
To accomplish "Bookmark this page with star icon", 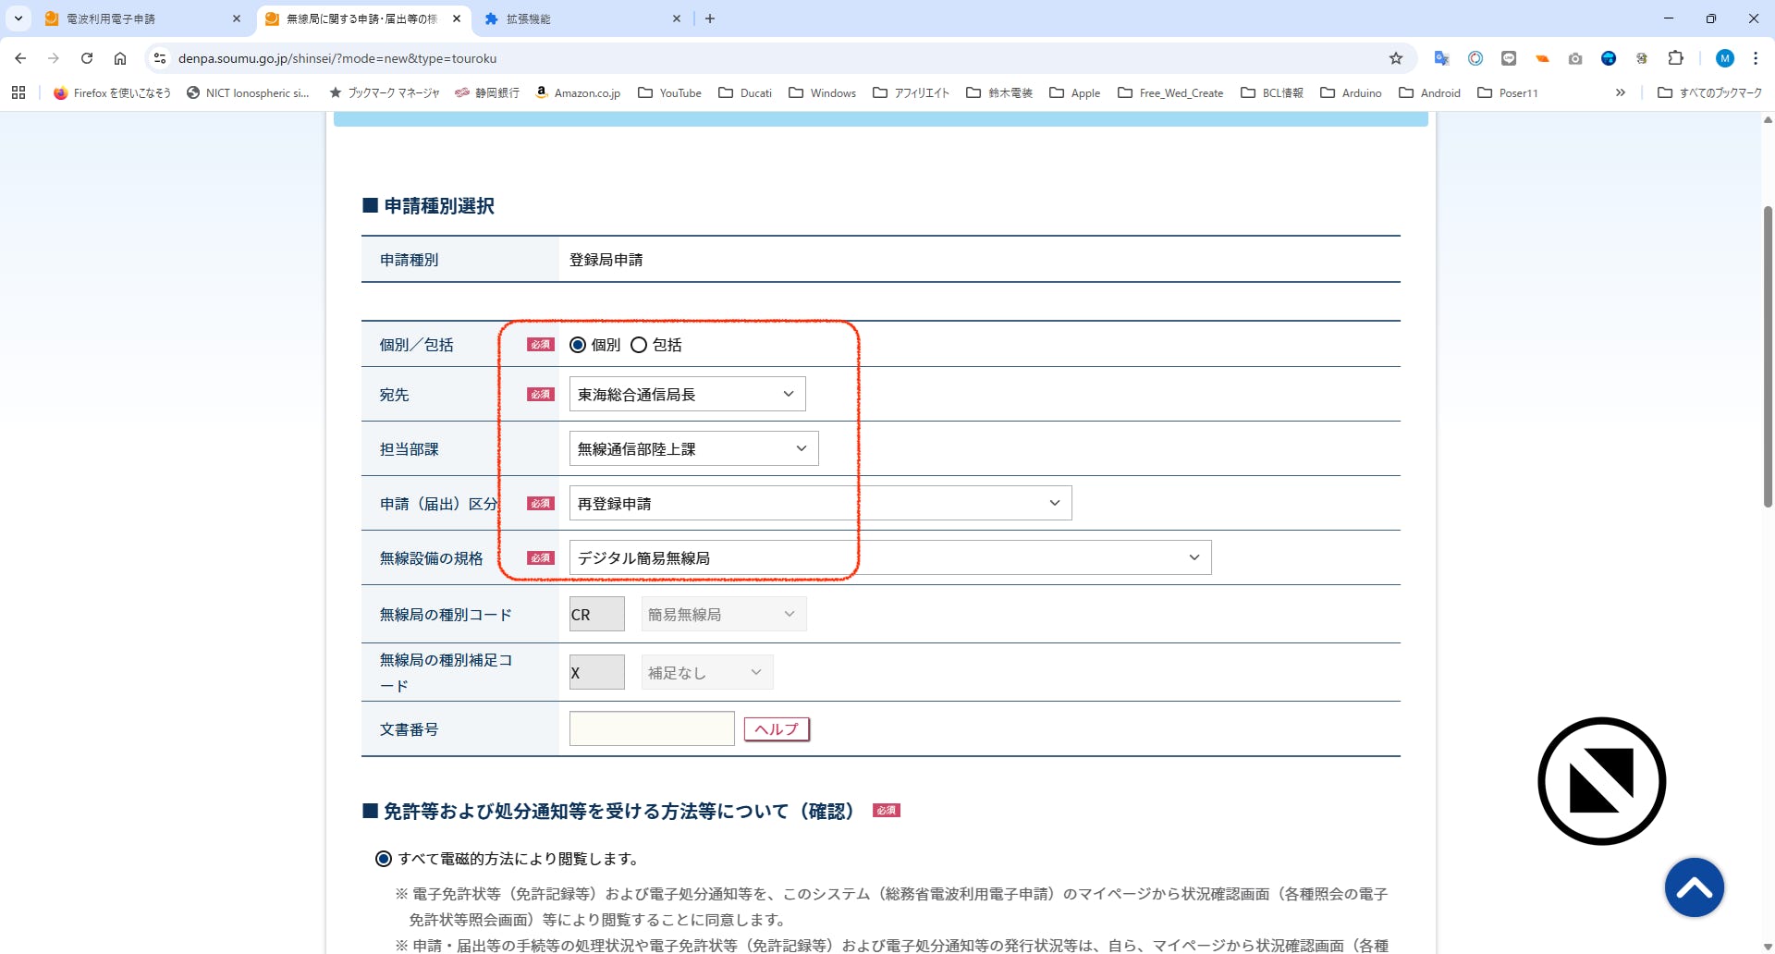I will (1396, 58).
